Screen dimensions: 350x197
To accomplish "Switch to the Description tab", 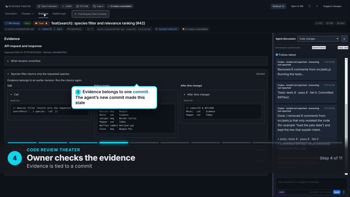I will (11, 14).
